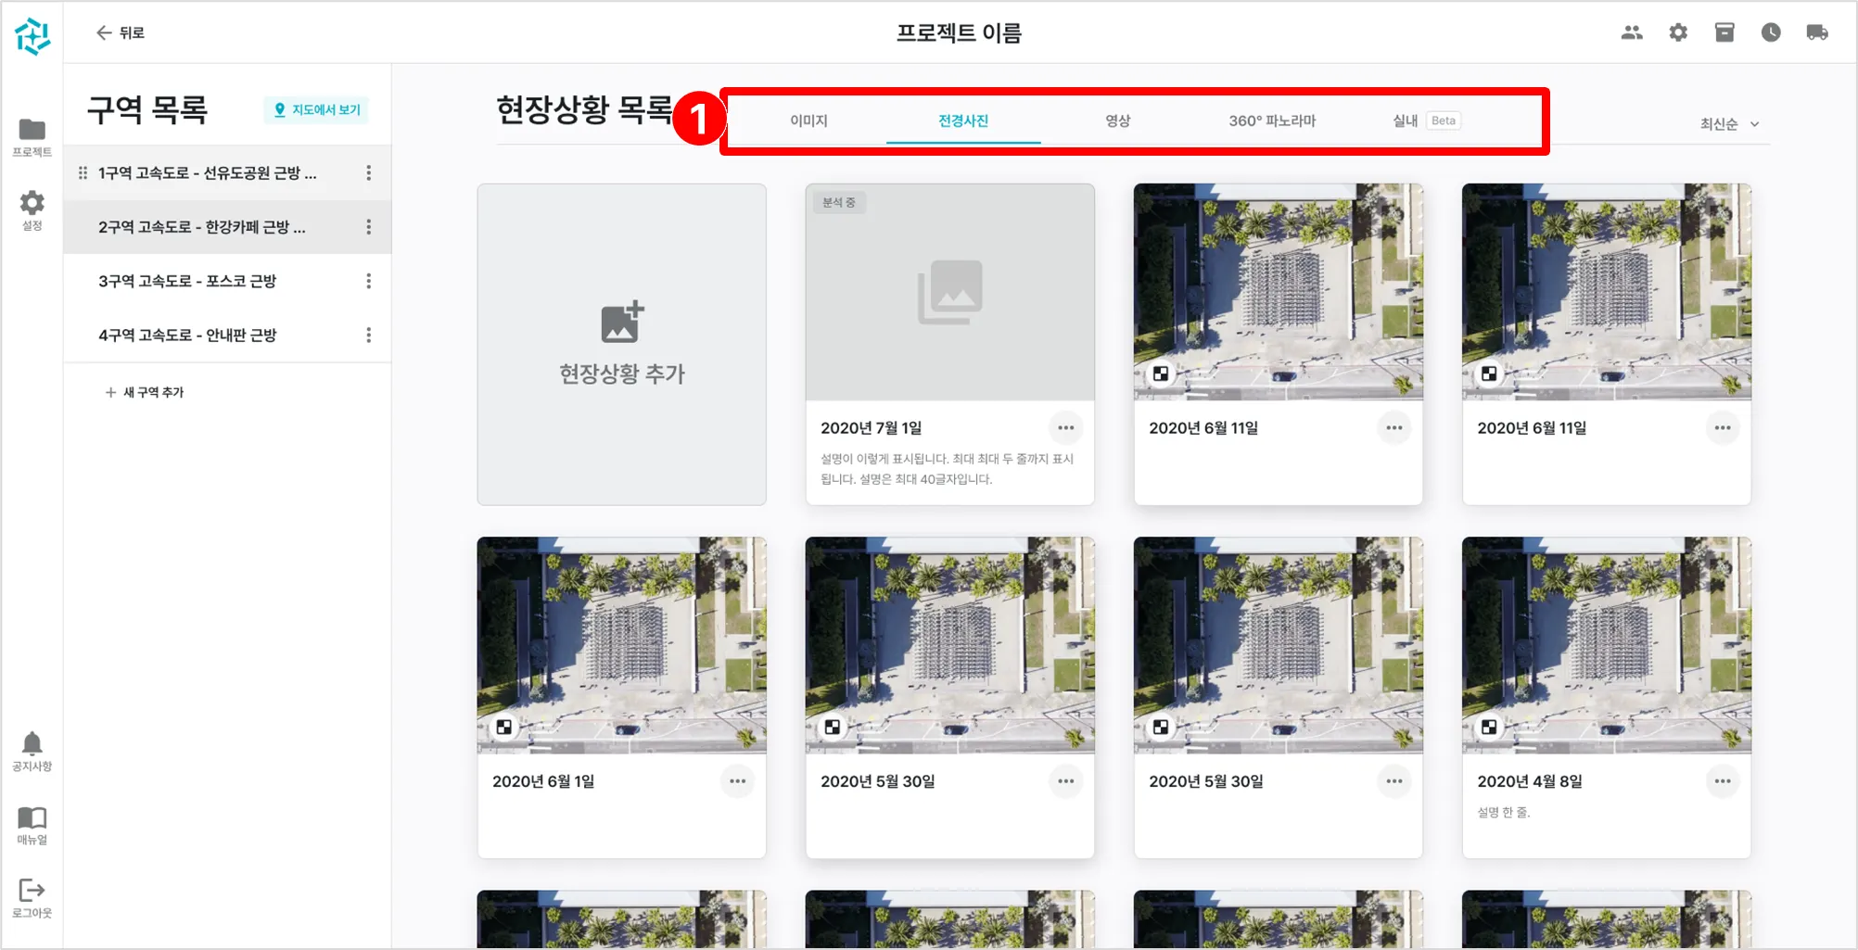Switch to the 실내 Beta tab
The width and height of the screenshot is (1858, 950).
[x=1427, y=120]
